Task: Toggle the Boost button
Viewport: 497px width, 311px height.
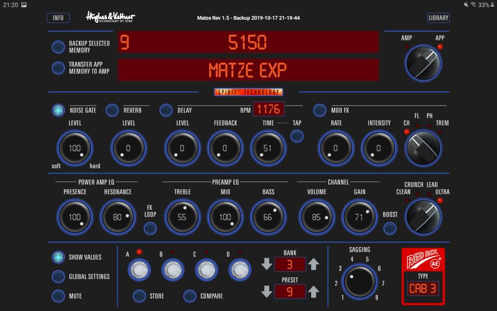Action: click(x=390, y=228)
